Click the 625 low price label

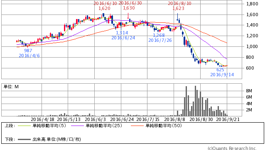220,70
